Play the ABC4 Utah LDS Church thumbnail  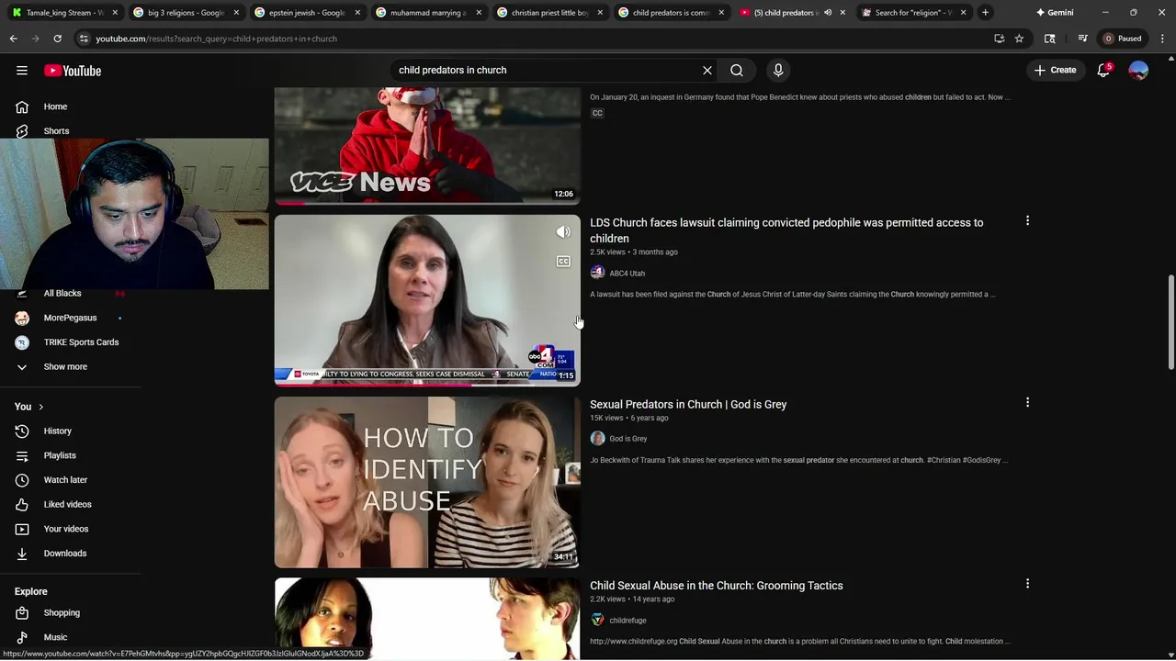coord(427,301)
